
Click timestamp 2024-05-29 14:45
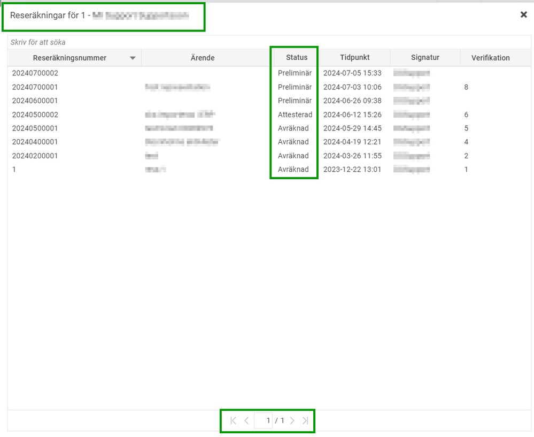(352, 128)
